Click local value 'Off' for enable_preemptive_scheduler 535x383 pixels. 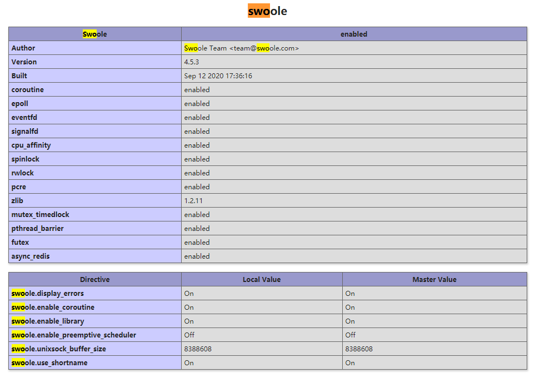click(189, 335)
